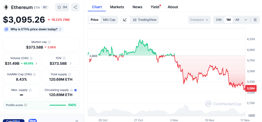The image size is (262, 122).
Task: Select the 24h time range
Action: pyautogui.click(x=219, y=20)
